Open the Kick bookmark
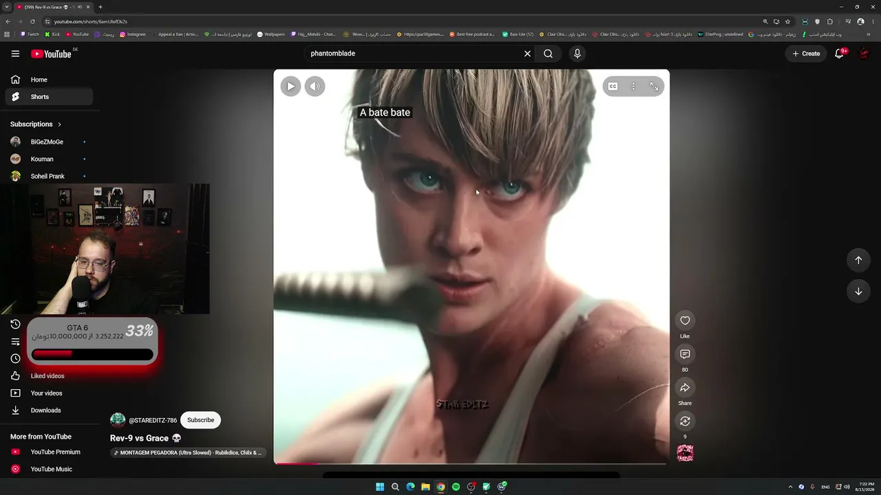The height and width of the screenshot is (495, 881). [52, 34]
